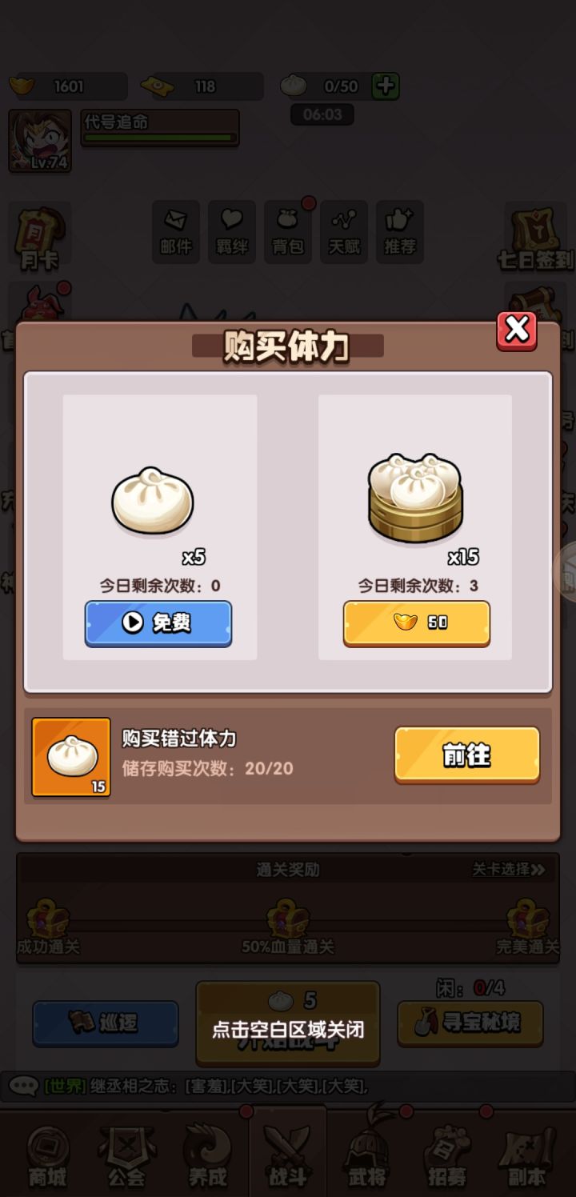The height and width of the screenshot is (1197, 576).
Task: Tap the player avatar Lv.74
Action: 40,141
